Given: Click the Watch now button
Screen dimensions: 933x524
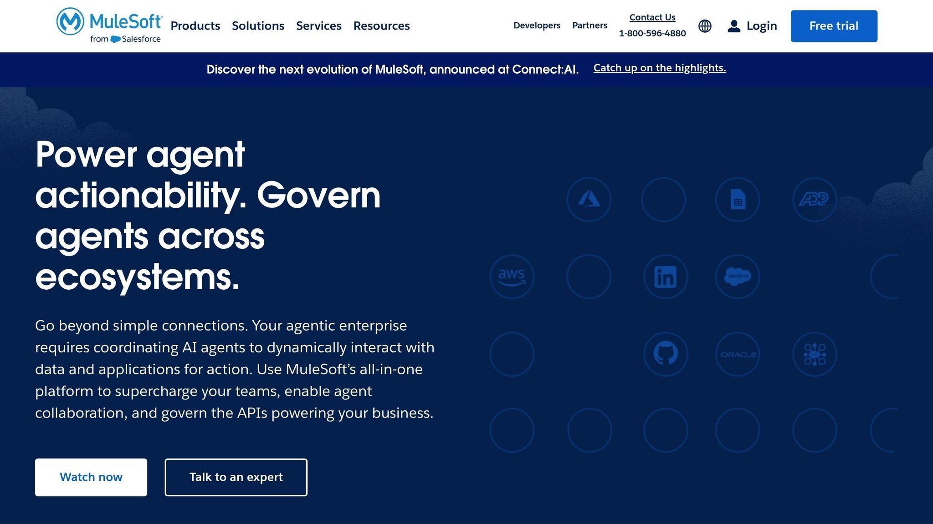Looking at the screenshot, I should pos(91,477).
